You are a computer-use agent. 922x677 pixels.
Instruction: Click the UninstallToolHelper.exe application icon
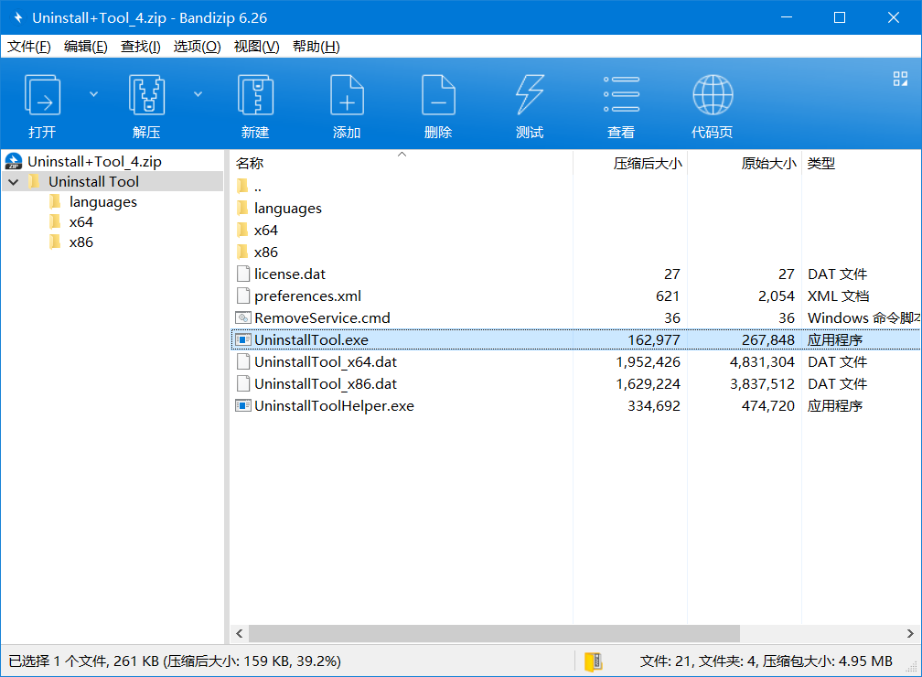click(243, 406)
